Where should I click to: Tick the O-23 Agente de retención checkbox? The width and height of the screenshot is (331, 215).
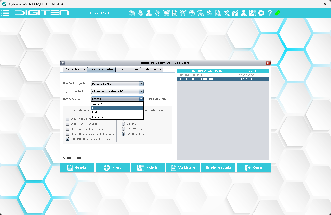(x=68, y=129)
